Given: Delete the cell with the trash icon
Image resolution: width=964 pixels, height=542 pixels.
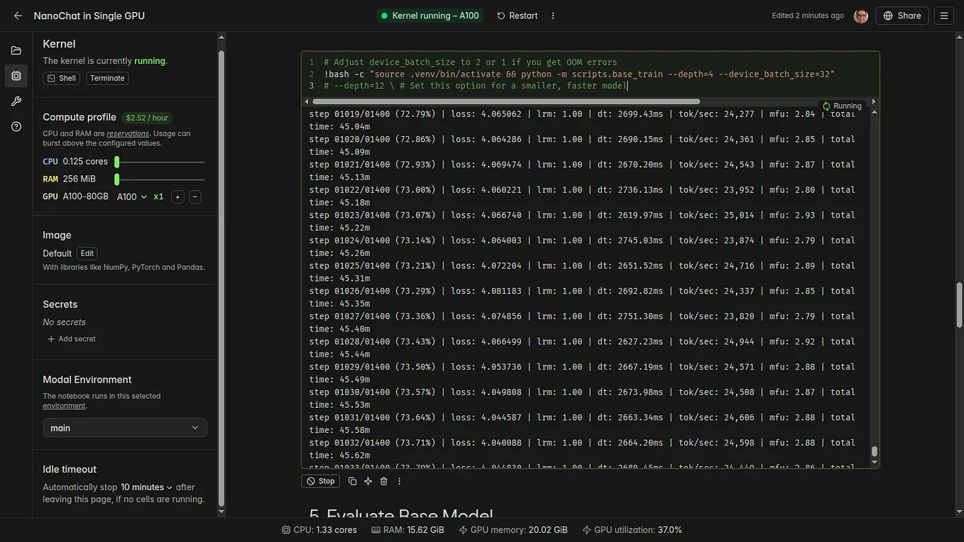Looking at the screenshot, I should tap(384, 481).
